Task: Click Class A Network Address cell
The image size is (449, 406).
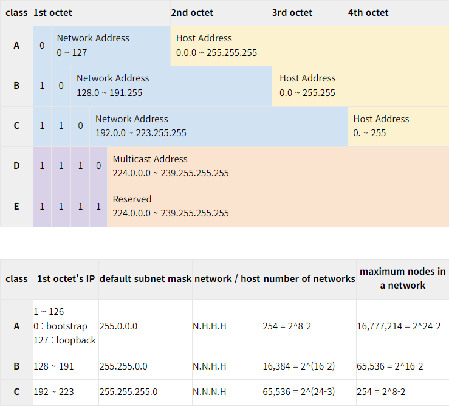Action: coord(111,46)
